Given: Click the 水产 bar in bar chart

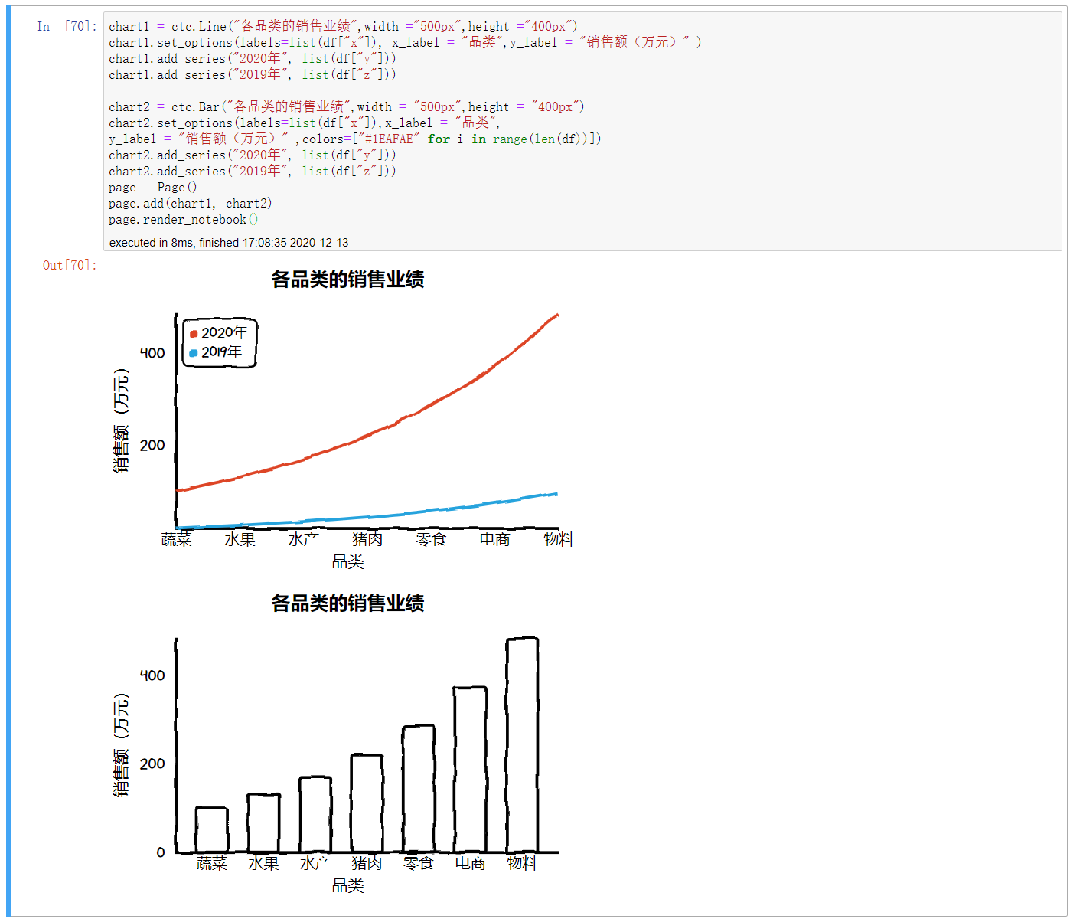Looking at the screenshot, I should [x=315, y=814].
